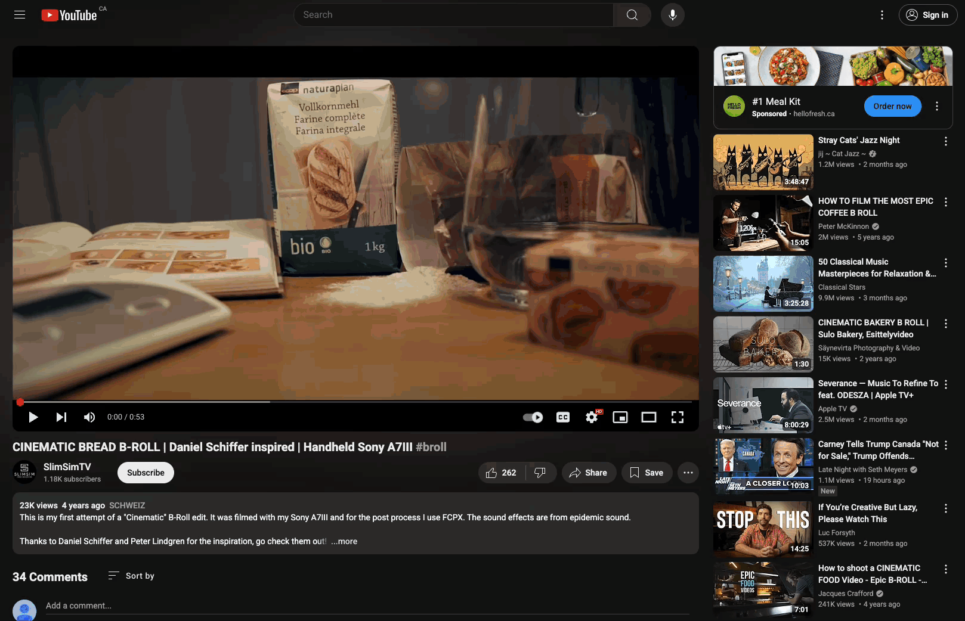
Task: Open the Late Night Closer Look thumbnail
Action: point(763,466)
